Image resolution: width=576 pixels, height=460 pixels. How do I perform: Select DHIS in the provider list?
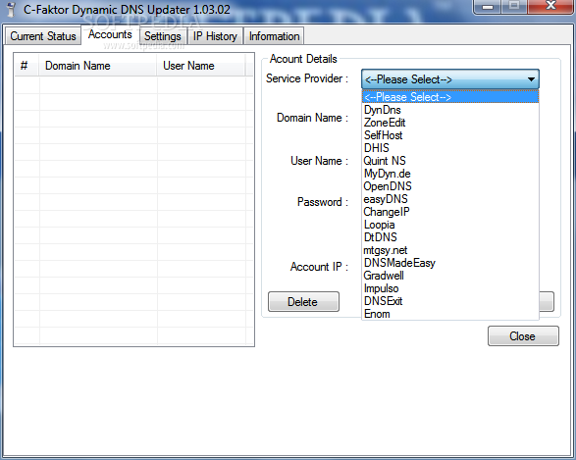tap(450, 148)
